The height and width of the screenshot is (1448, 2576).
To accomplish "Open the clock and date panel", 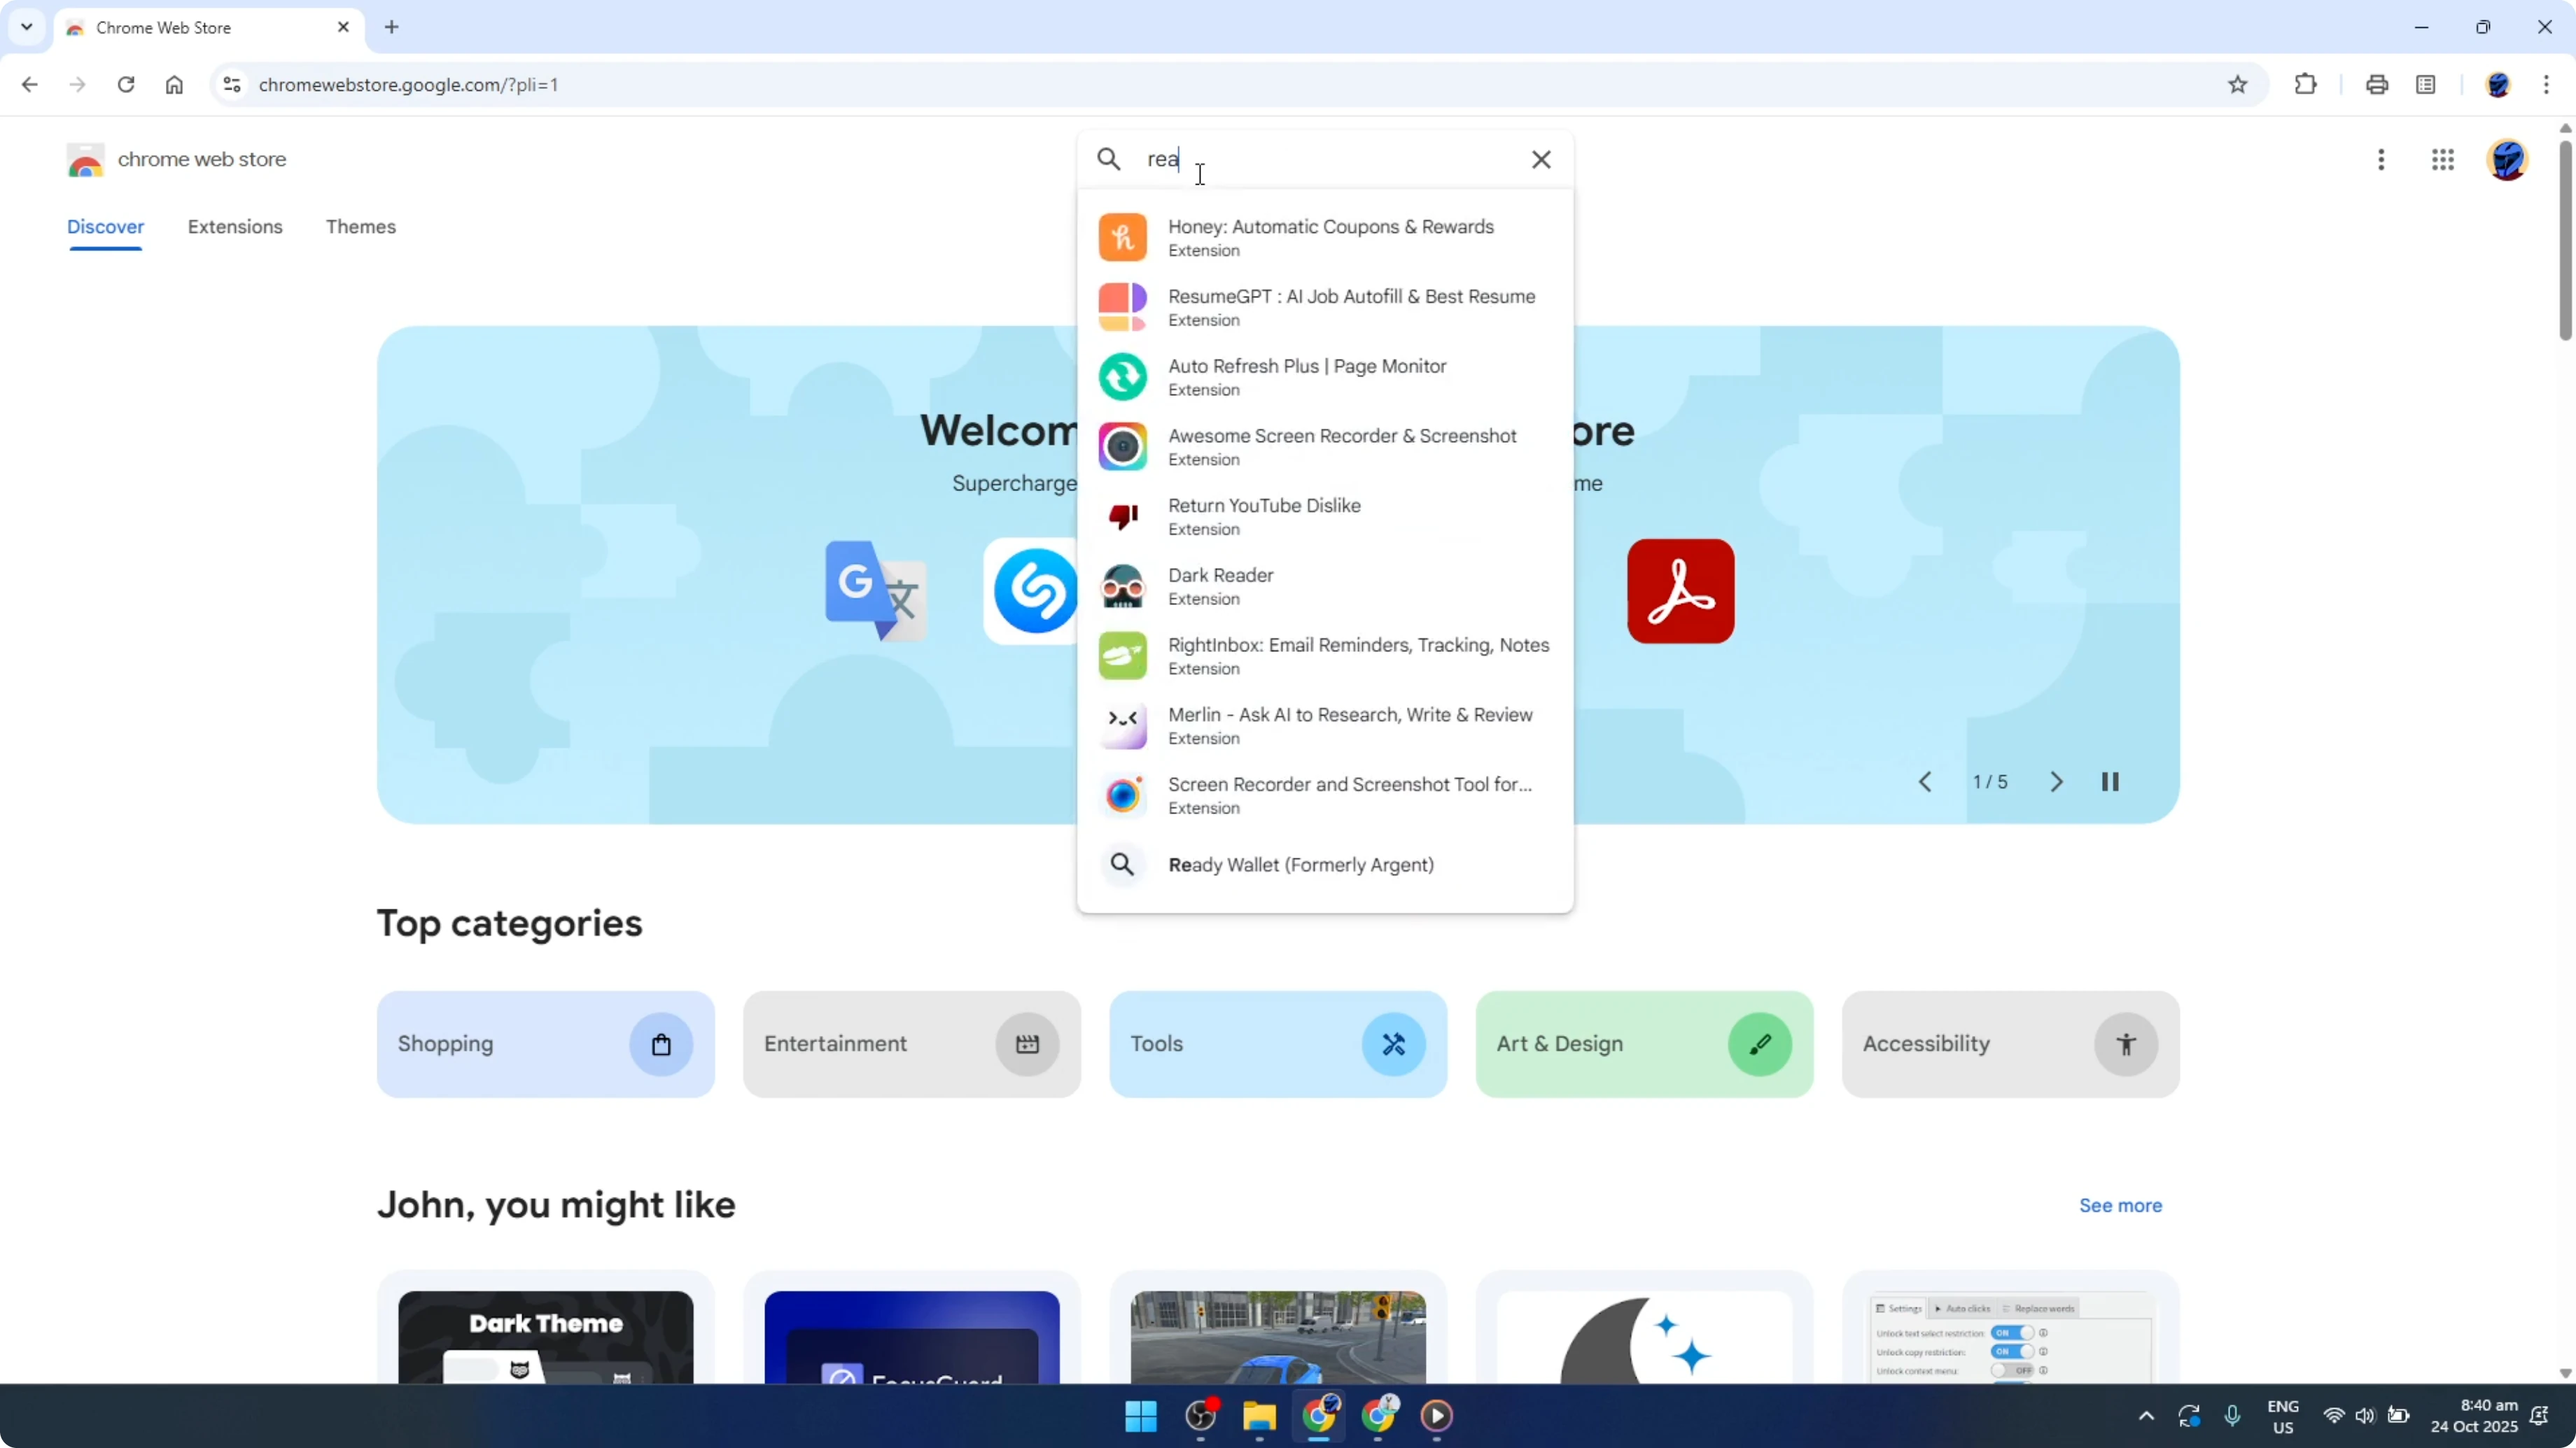I will [x=2474, y=1416].
